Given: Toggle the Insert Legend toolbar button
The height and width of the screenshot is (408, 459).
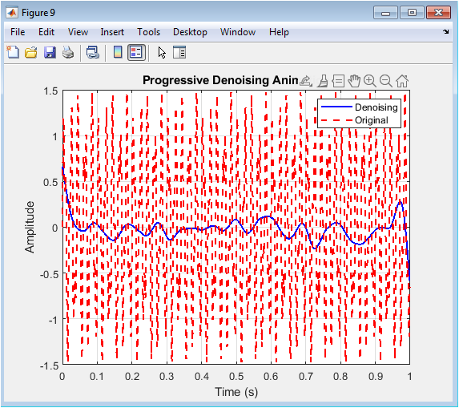Looking at the screenshot, I should tap(136, 53).
